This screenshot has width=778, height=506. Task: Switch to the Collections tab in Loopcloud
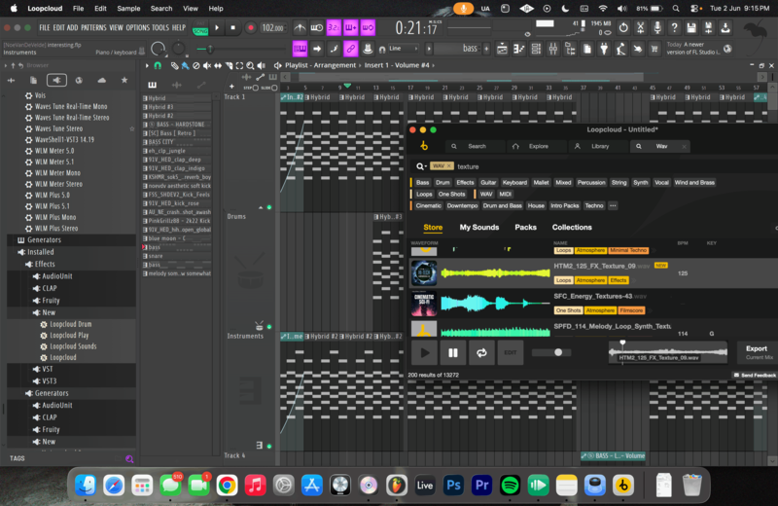point(572,228)
